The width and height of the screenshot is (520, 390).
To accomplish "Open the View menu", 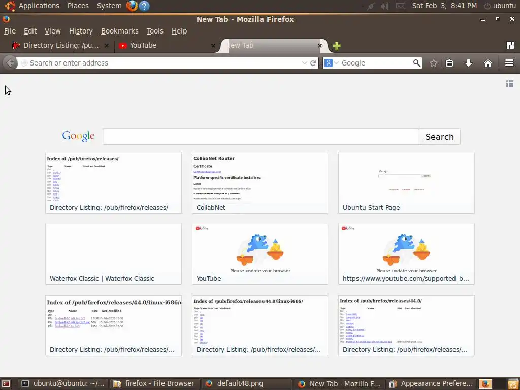I will coord(52,31).
